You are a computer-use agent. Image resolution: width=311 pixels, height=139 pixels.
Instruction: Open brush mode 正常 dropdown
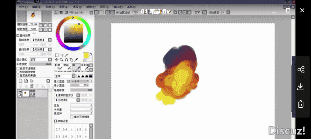[74, 76]
